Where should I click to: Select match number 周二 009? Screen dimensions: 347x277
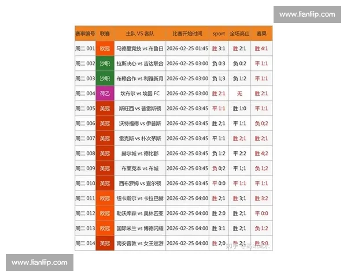click(x=85, y=169)
